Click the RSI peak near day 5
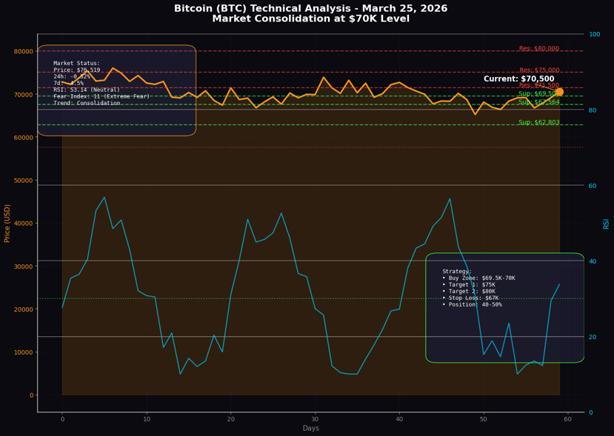The width and height of the screenshot is (614, 436). point(104,197)
